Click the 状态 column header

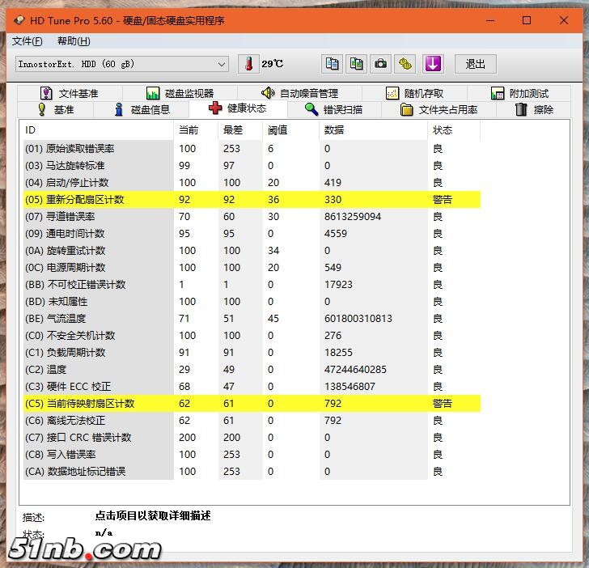454,130
